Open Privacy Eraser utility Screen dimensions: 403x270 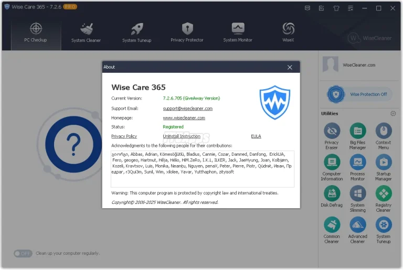pos(332,132)
